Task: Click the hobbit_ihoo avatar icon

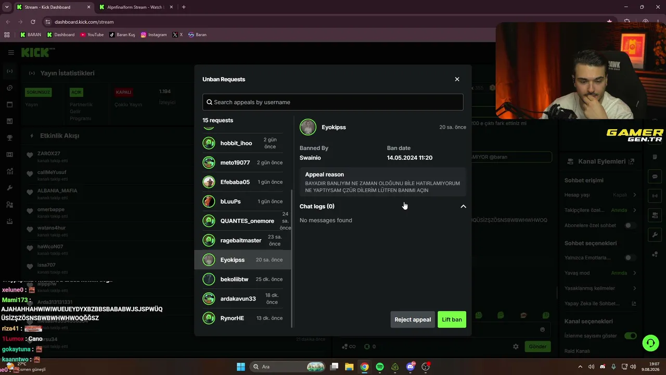Action: coord(209,143)
